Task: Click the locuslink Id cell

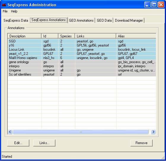Action: pyautogui.click(x=50, y=50)
